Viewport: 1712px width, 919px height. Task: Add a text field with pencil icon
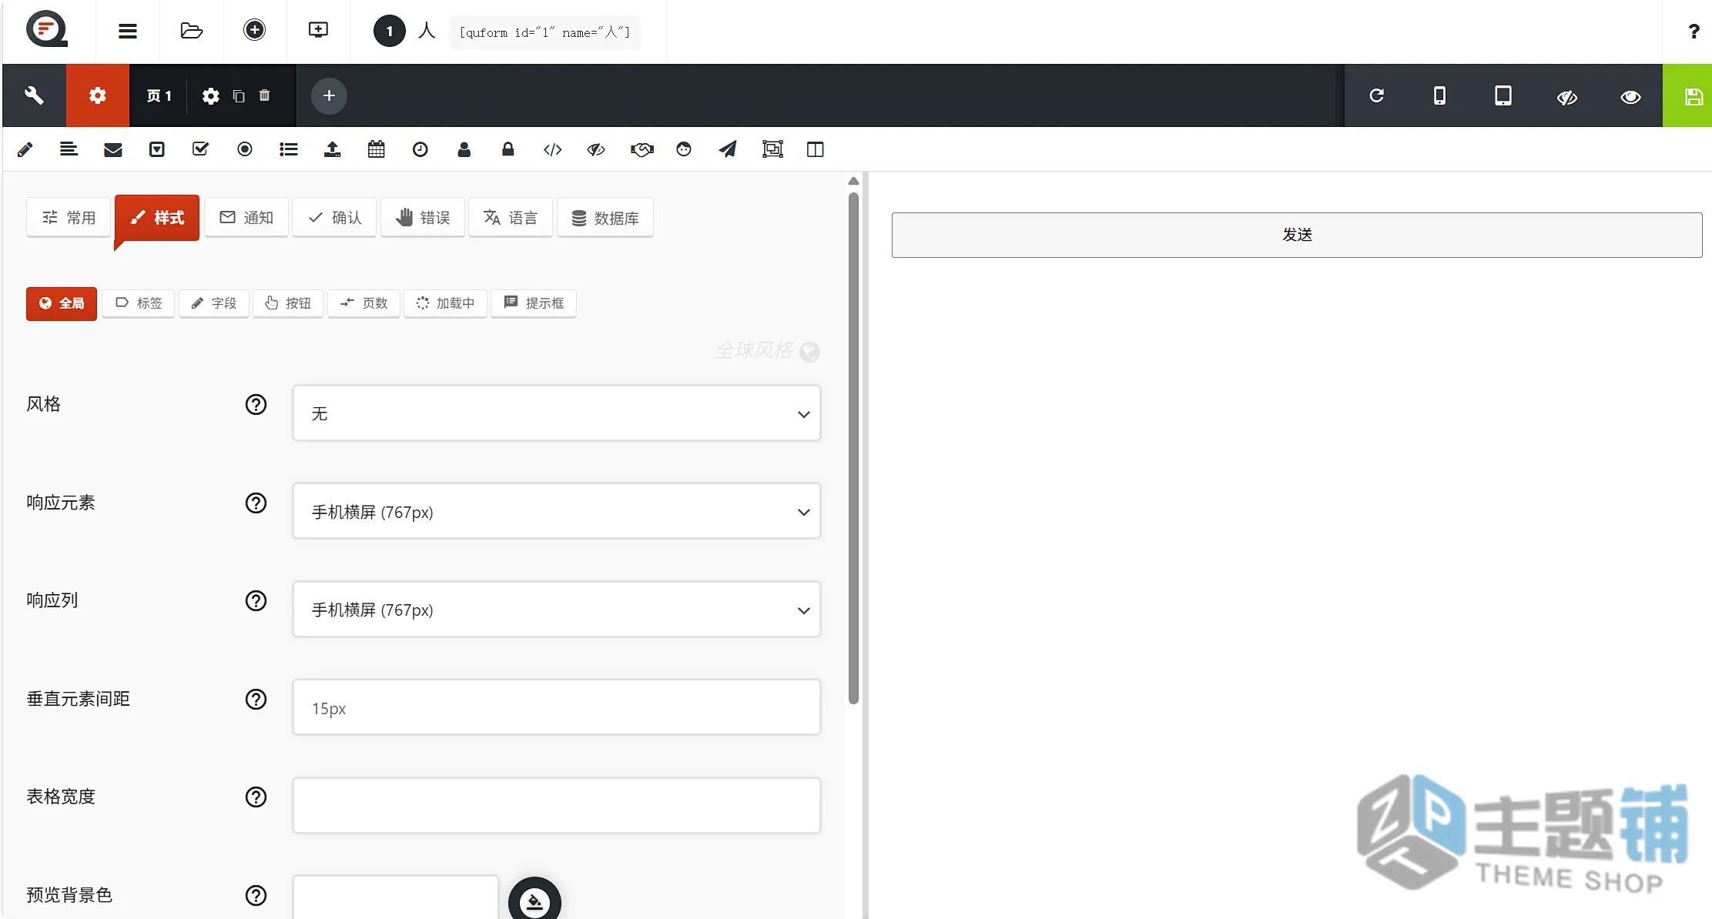pos(25,149)
